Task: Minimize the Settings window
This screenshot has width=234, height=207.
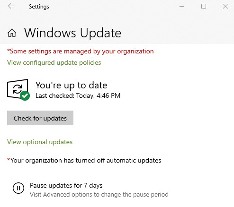Action: click(182, 6)
